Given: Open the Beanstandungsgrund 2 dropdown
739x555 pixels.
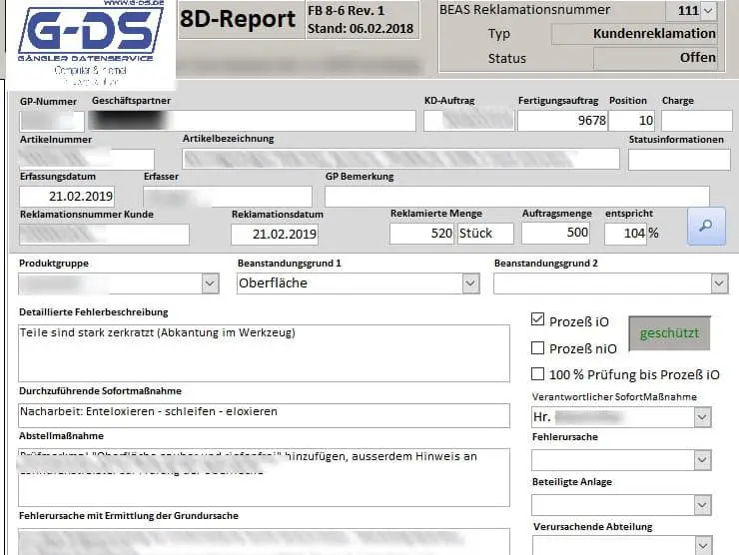Looking at the screenshot, I should (719, 283).
